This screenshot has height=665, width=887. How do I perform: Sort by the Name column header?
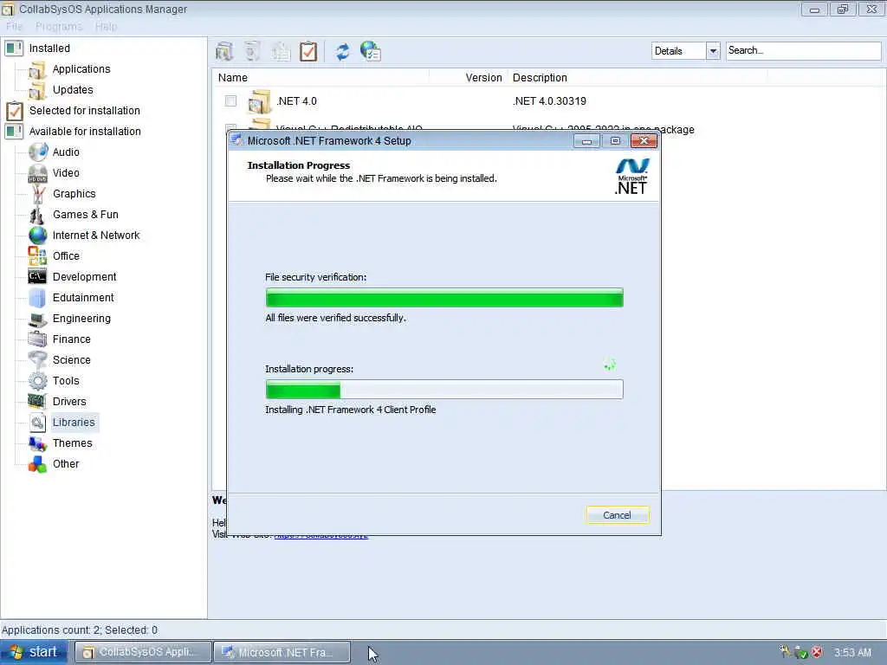coord(232,77)
